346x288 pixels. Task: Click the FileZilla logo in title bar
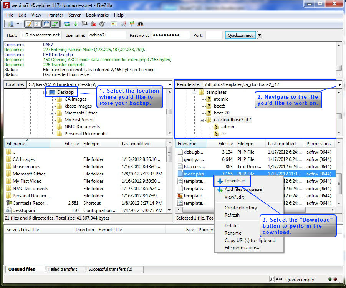click(x=7, y=5)
